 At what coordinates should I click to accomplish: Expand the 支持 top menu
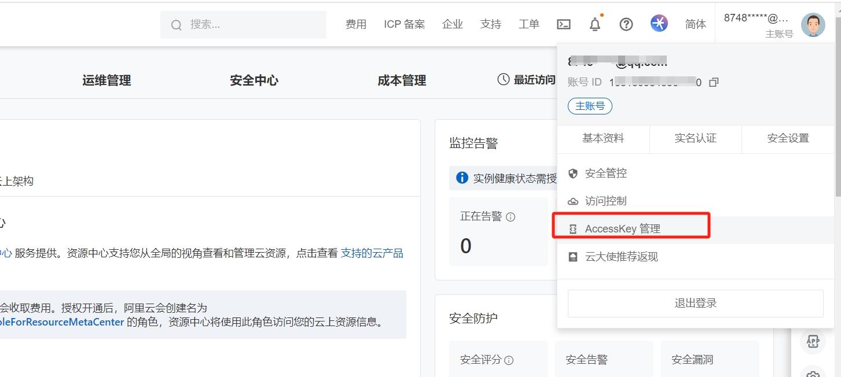(x=490, y=24)
